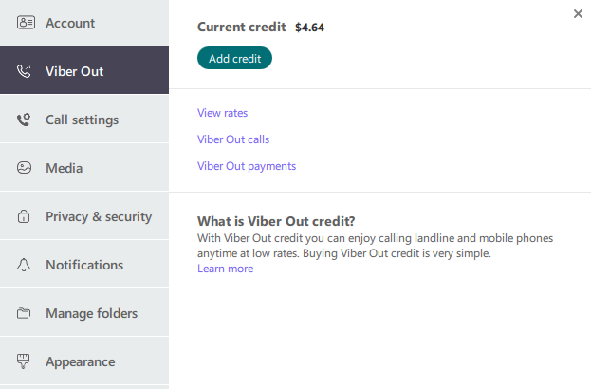
Task: Close the settings window
Action: tap(578, 14)
